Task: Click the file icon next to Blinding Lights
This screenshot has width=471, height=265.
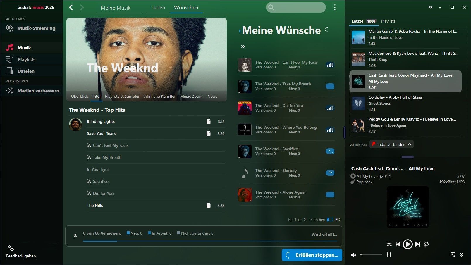Action: pyautogui.click(x=209, y=121)
